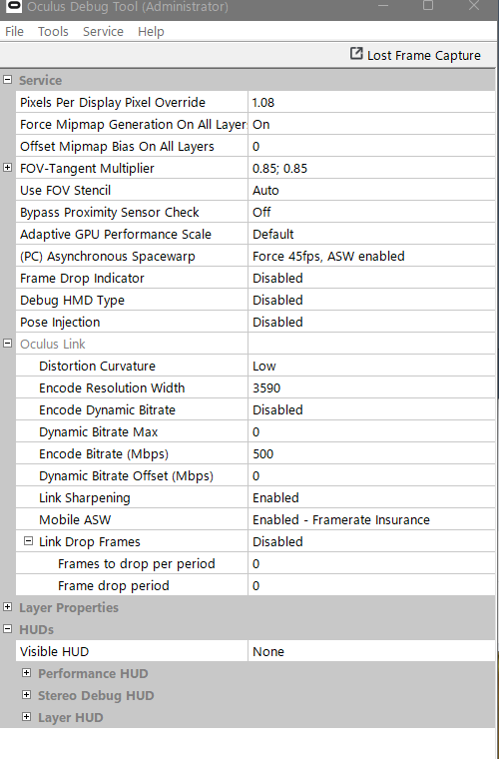Open the File menu
499x759 pixels.
14,32
